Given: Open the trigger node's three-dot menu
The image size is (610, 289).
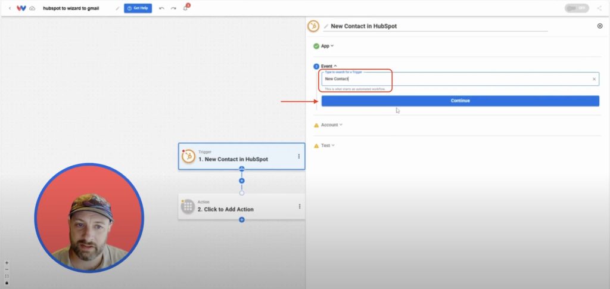Looking at the screenshot, I should coord(299,156).
